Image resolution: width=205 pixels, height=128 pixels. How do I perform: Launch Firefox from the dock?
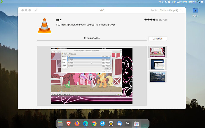77,124
